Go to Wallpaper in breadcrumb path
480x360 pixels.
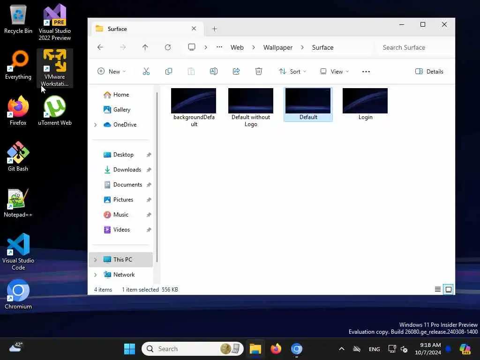pos(277,47)
